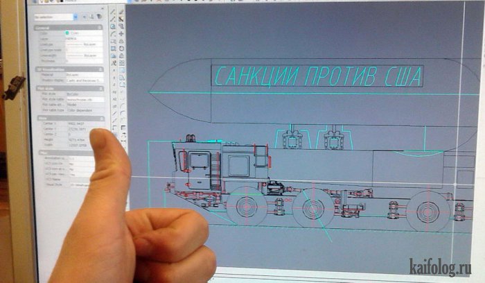Image resolution: width=485 pixels, height=283 pixels.
Task: Collapse the View properties section
Action: 102,119
